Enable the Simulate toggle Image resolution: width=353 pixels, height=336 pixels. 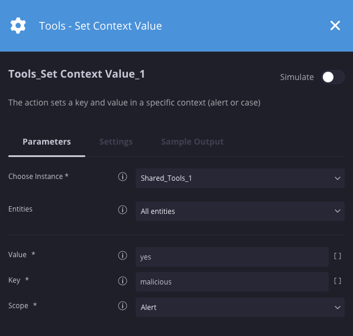coord(332,77)
